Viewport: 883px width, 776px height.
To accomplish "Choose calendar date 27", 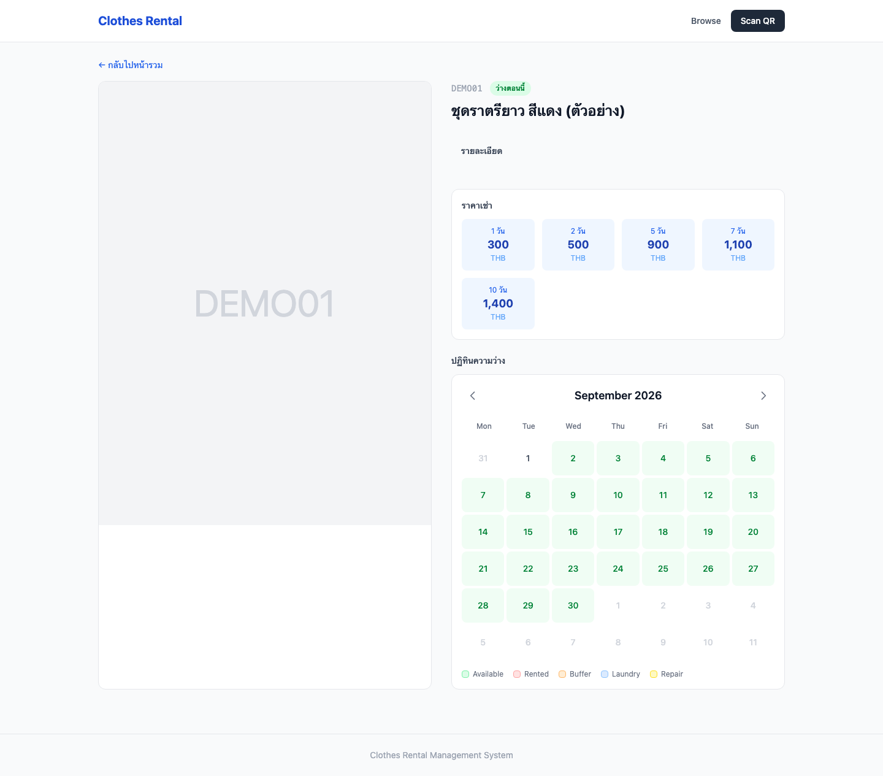I will (753, 569).
